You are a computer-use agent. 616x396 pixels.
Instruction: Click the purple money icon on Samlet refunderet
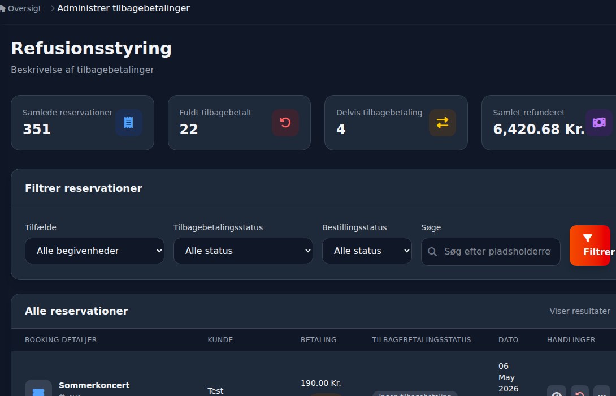click(x=599, y=123)
